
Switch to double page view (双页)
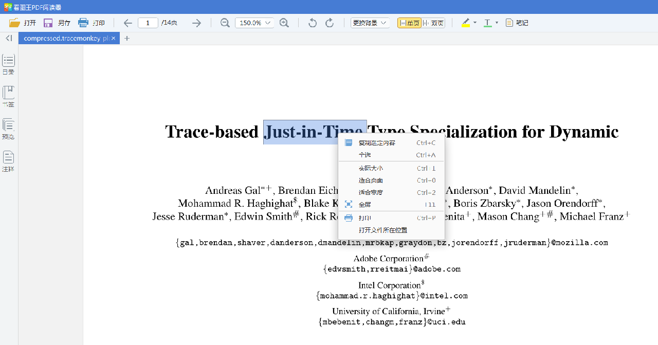[433, 23]
